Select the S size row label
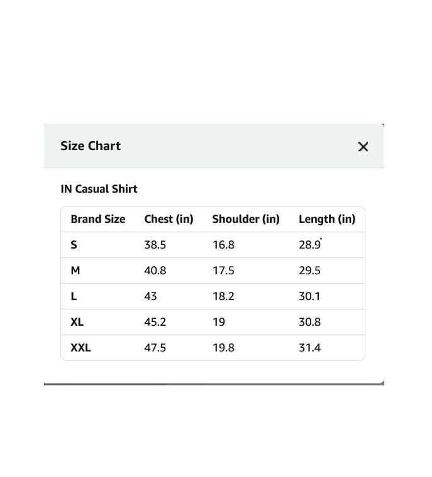 [x=74, y=245]
